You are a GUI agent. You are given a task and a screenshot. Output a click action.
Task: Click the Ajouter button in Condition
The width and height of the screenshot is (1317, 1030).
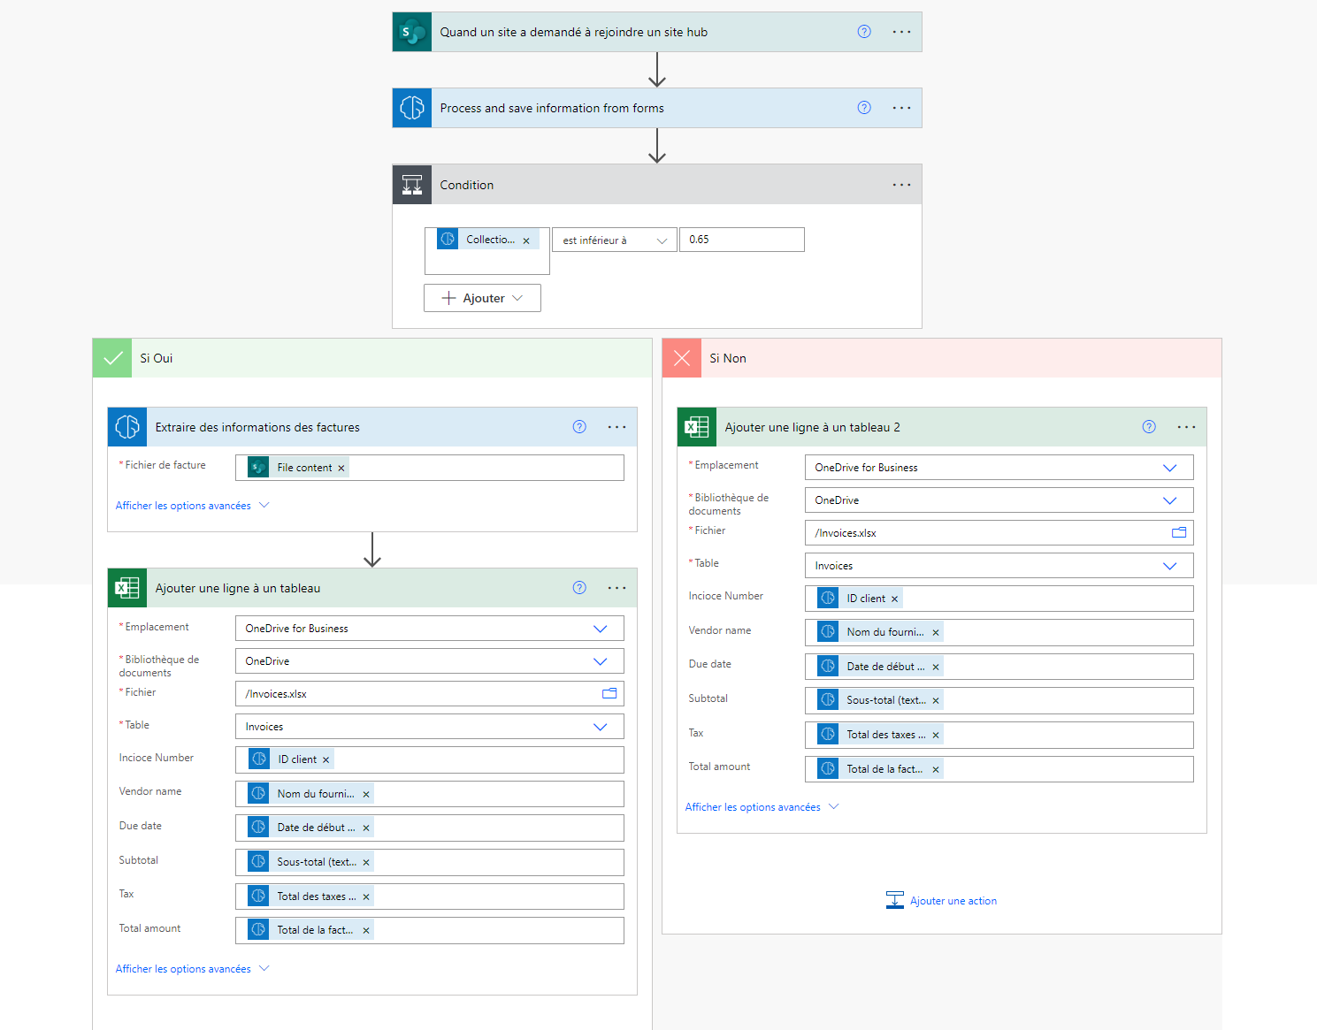(x=482, y=298)
